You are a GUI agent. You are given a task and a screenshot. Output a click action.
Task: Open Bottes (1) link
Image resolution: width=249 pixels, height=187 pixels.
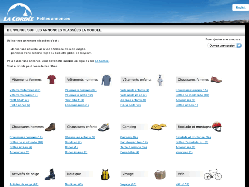(71, 147)
